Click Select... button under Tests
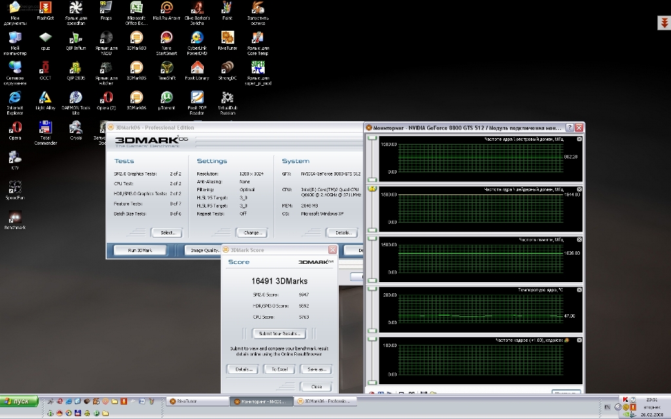 (x=166, y=232)
